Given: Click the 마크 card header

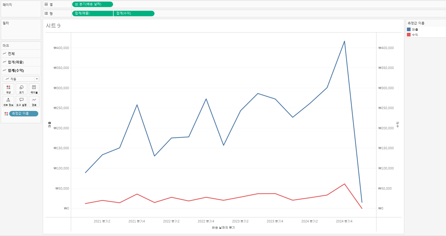Looking at the screenshot, I should click(x=6, y=46).
